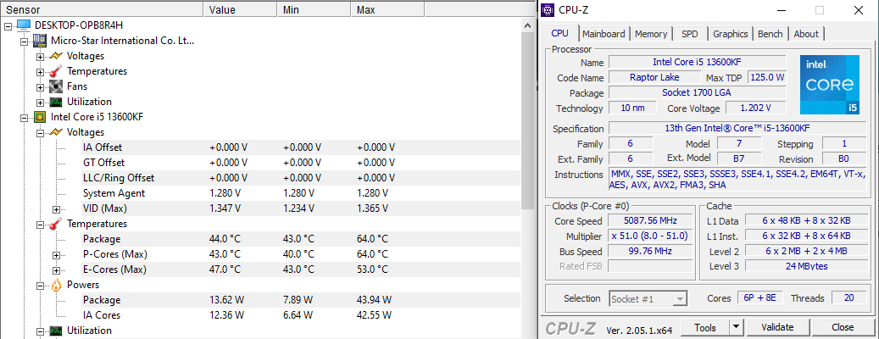The image size is (879, 339).
Task: Expand the motherboard Voltages node
Action: click(40, 56)
